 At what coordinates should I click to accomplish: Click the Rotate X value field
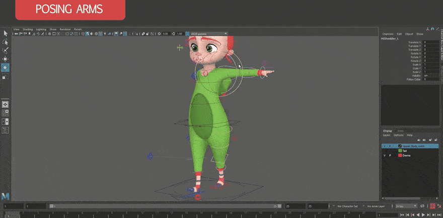tap(431, 53)
